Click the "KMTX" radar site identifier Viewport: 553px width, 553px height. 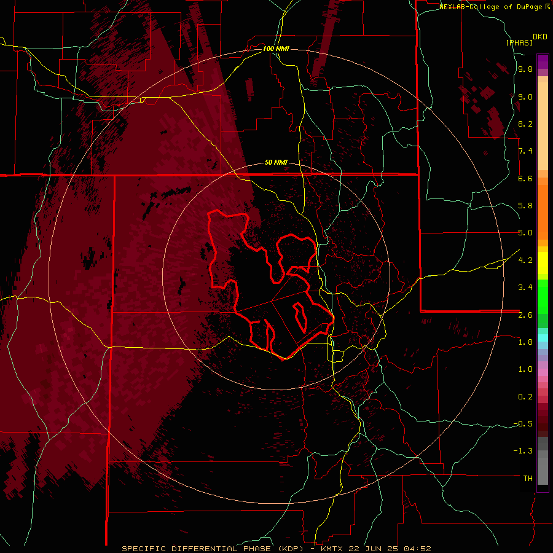tap(333, 549)
